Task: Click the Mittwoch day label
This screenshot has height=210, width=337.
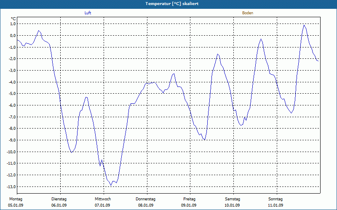Action: pyautogui.click(x=103, y=199)
